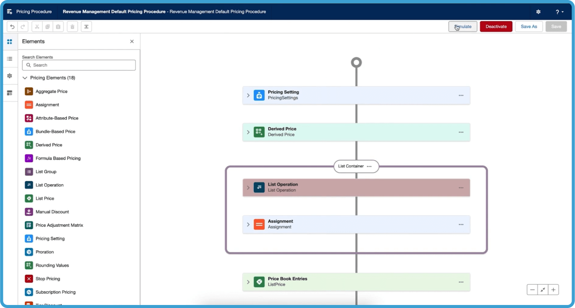The height and width of the screenshot is (308, 575).
Task: Select the Formula Based Pricing element icon
Action: tap(28, 158)
